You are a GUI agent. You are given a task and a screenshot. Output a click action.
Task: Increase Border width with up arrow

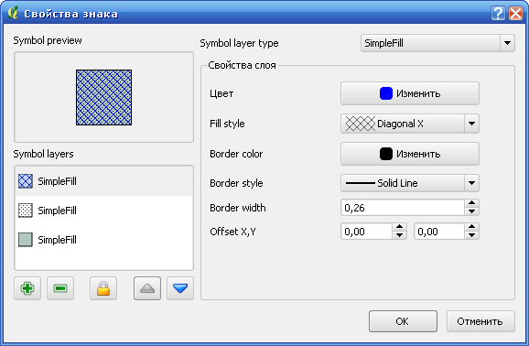[471, 203]
